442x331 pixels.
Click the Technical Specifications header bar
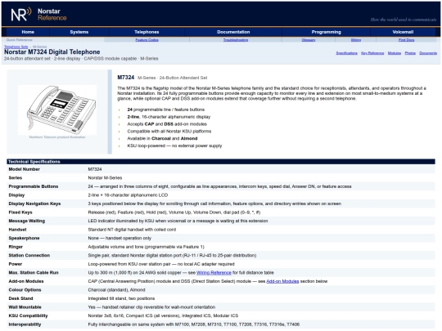click(221, 162)
